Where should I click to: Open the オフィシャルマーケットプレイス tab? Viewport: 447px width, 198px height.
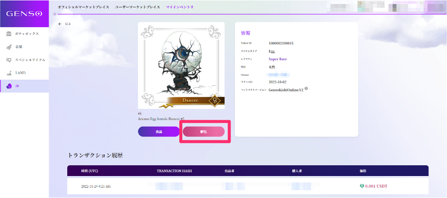coord(84,7)
